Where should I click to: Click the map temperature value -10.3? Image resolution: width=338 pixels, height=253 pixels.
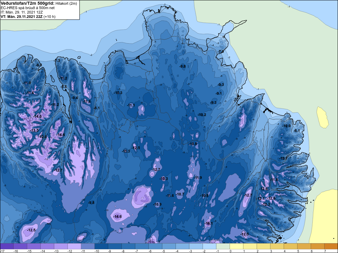[118, 93]
